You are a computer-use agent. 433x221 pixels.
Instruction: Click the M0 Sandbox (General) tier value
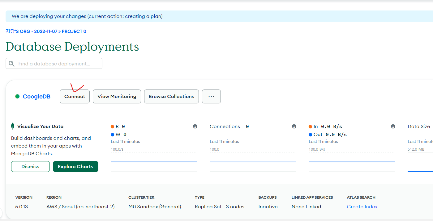[x=155, y=206]
